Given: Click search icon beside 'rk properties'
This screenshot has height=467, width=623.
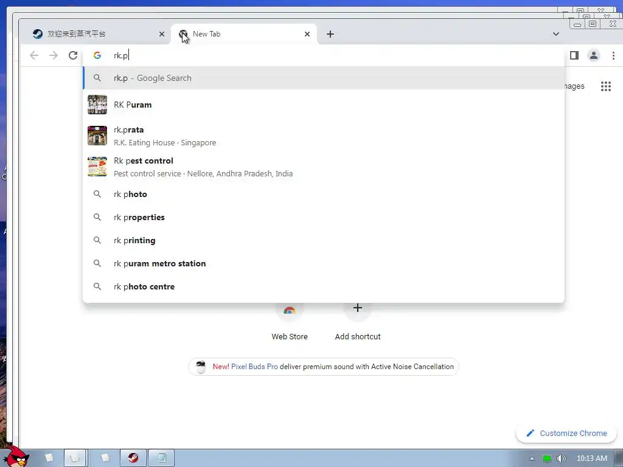Looking at the screenshot, I should tap(97, 217).
